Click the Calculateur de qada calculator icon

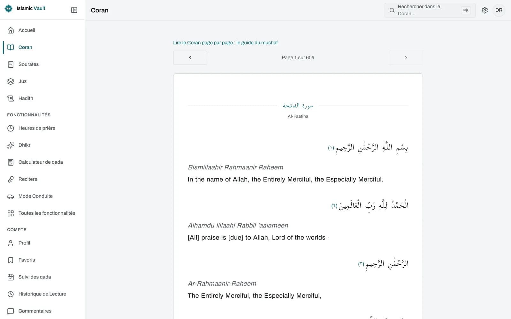(11, 162)
